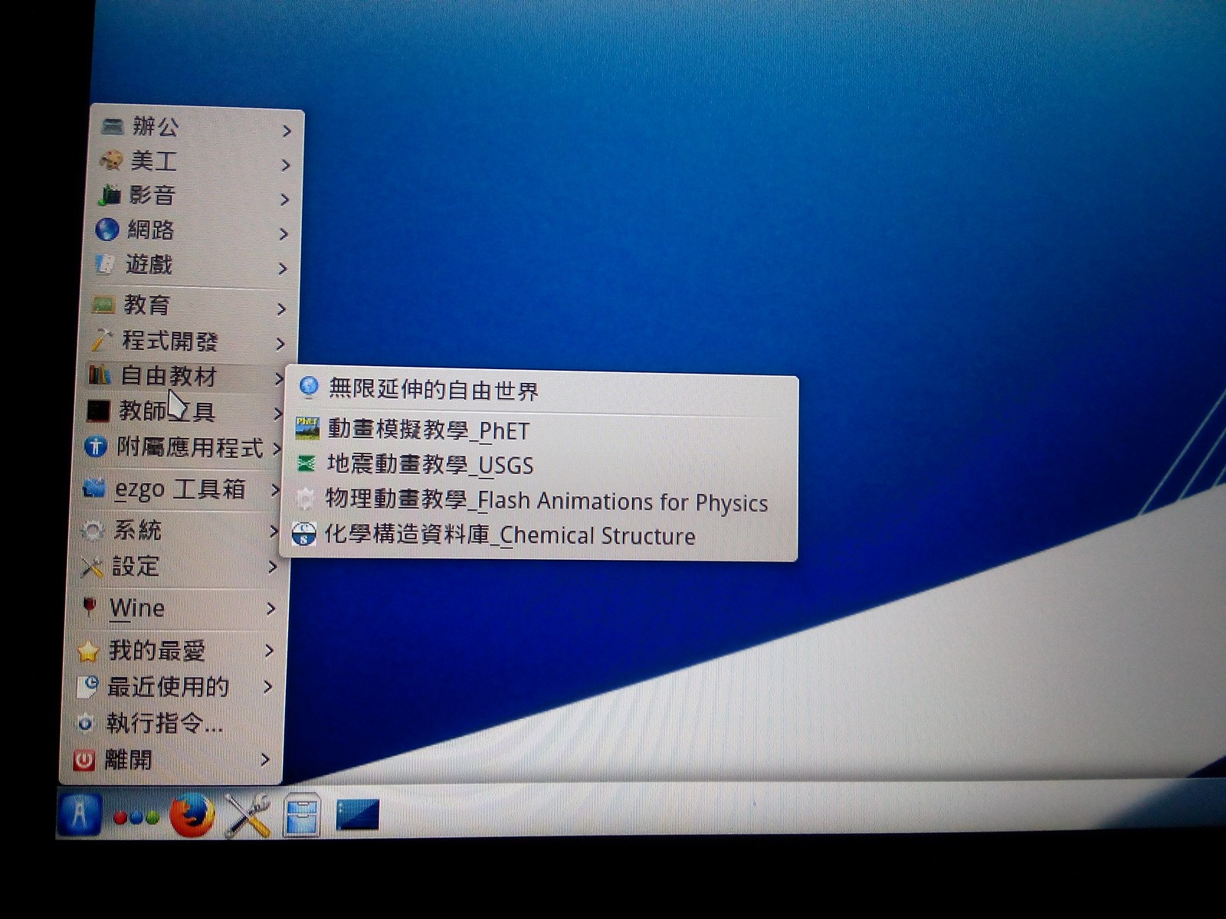Image resolution: width=1226 pixels, height=919 pixels.
Task: Click the blue desktop thumbnail in taskbar
Action: (357, 814)
